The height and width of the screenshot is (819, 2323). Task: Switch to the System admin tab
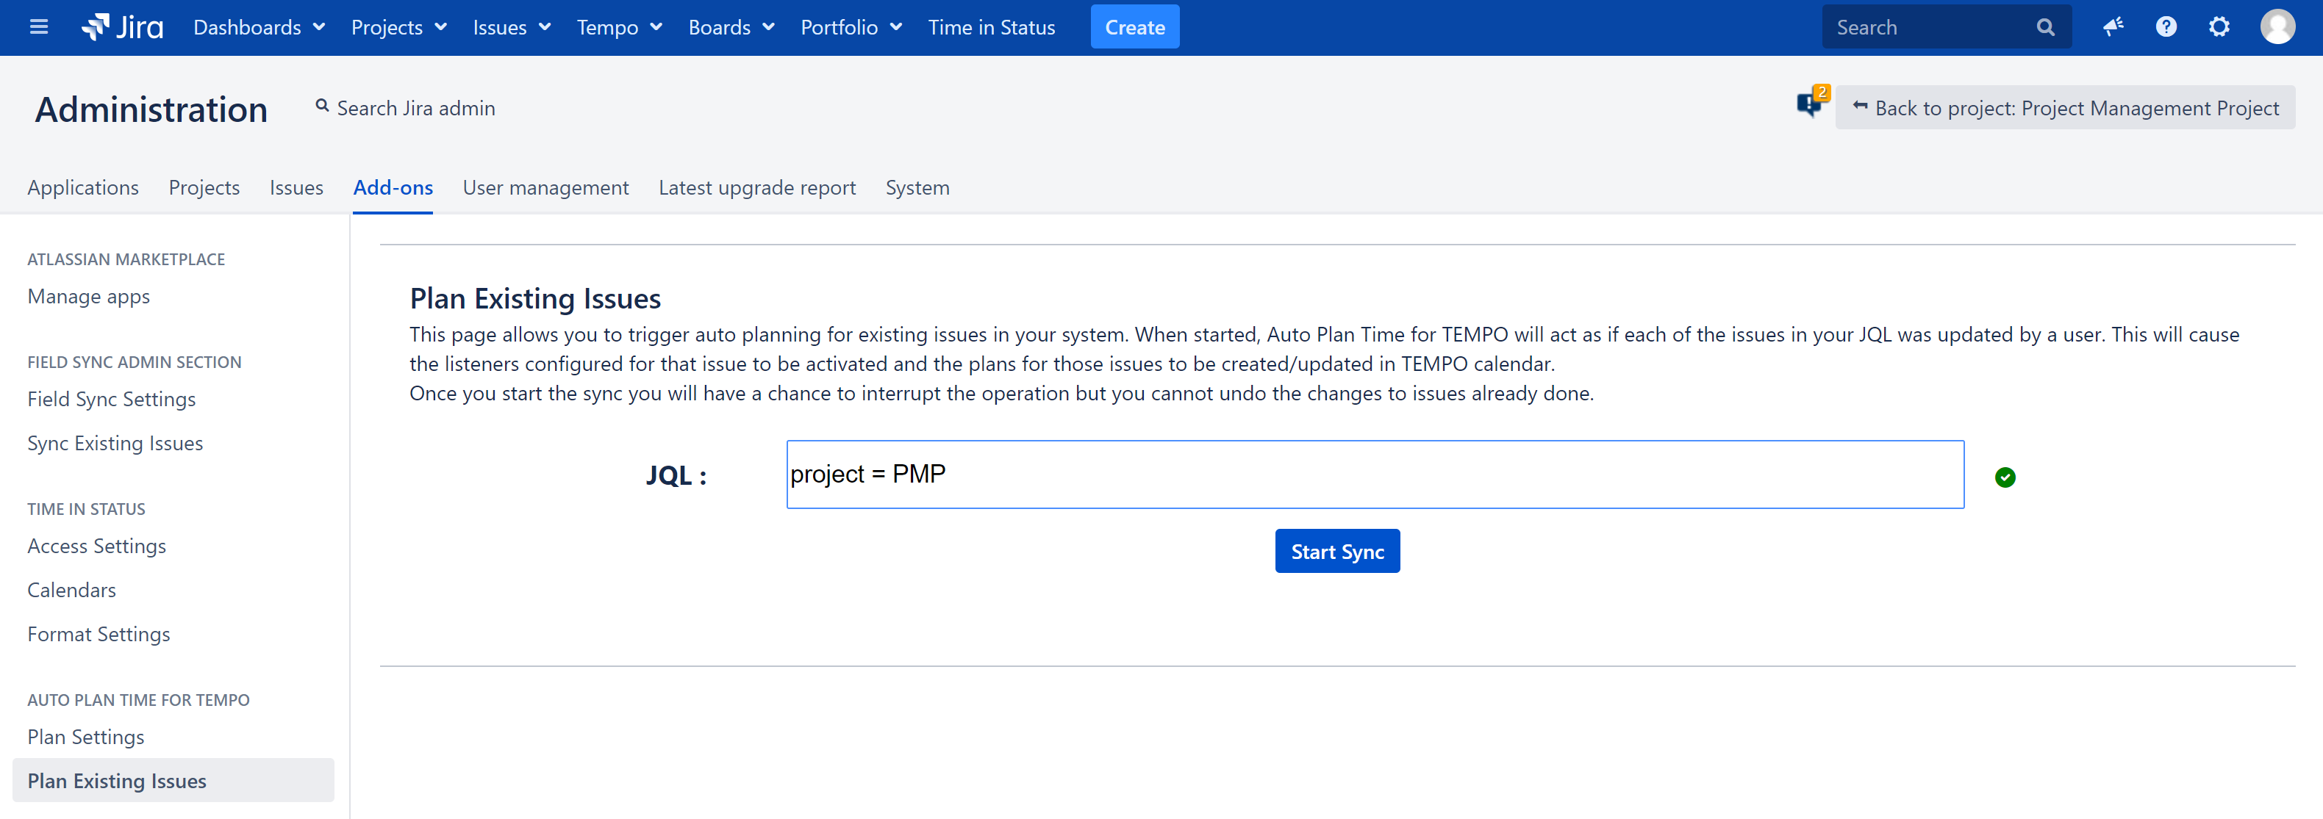[917, 187]
